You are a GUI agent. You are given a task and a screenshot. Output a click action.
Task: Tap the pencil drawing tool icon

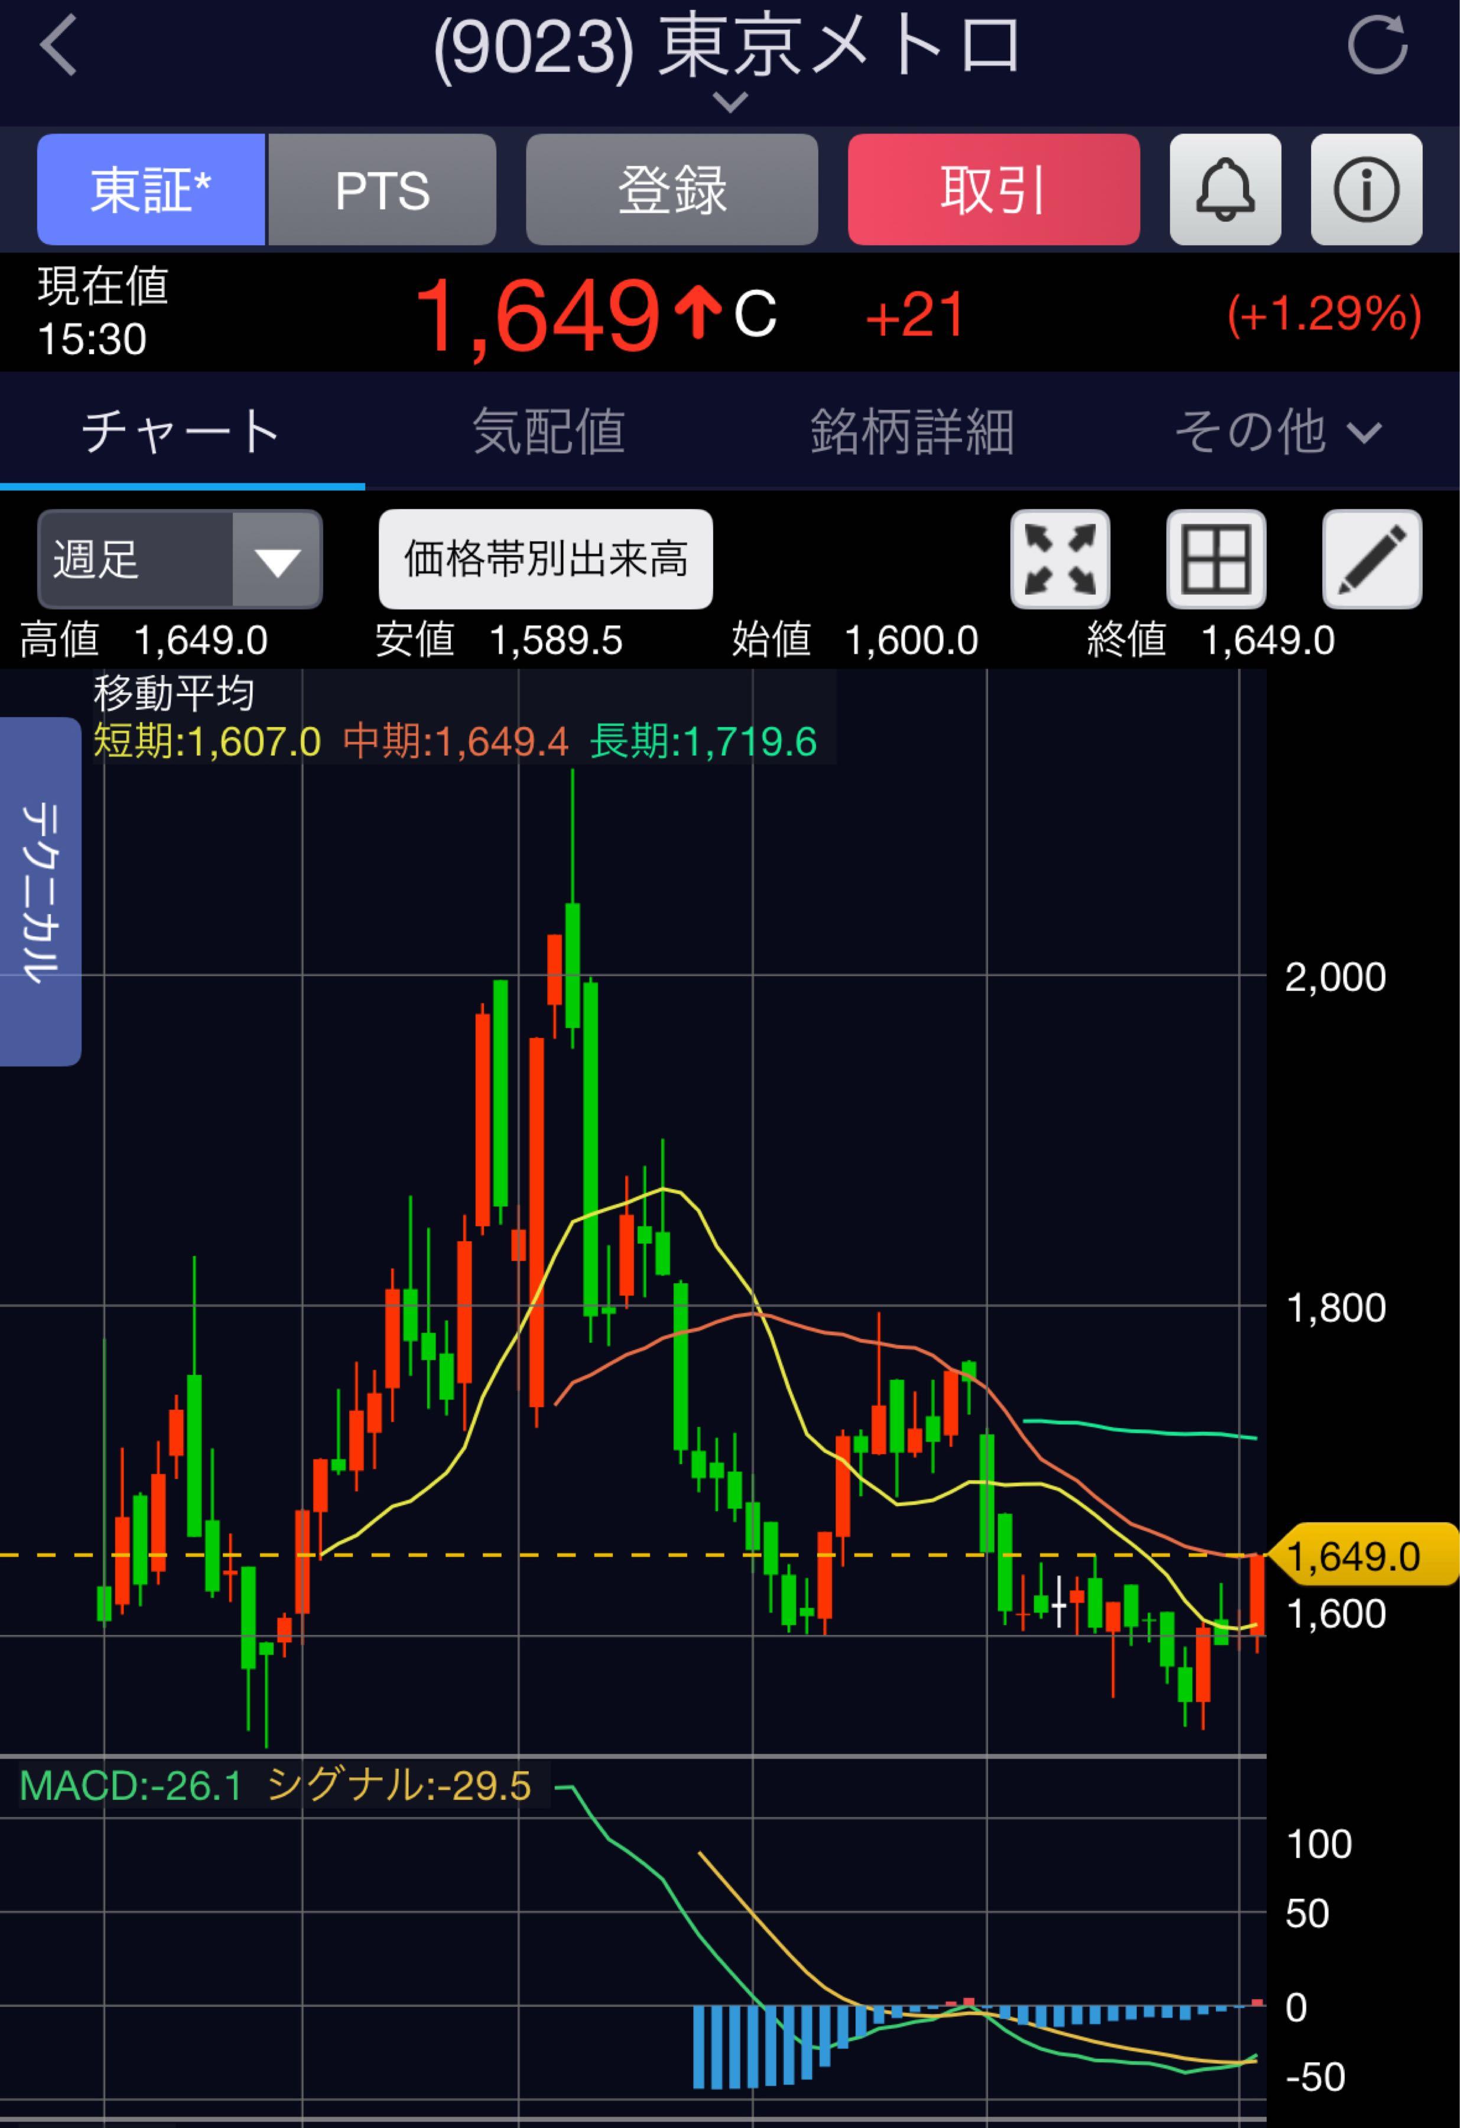[x=1371, y=559]
